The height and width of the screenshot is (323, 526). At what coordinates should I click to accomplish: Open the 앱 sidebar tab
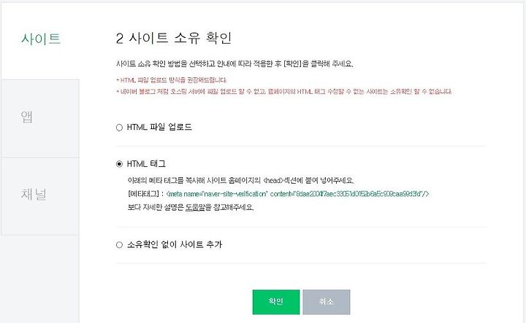click(40, 119)
